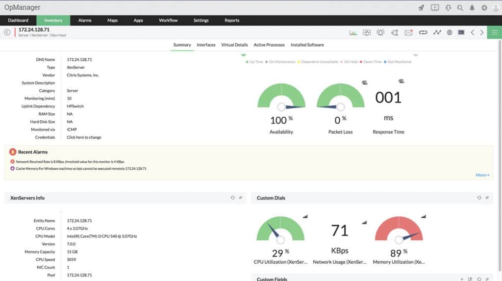Screen dimensions: 502x281
Task: Switch to the Active Processes tab
Action: pos(269,45)
